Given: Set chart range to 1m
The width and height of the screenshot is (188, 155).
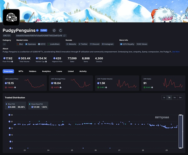Looking at the screenshot, I should click(x=175, y=97).
